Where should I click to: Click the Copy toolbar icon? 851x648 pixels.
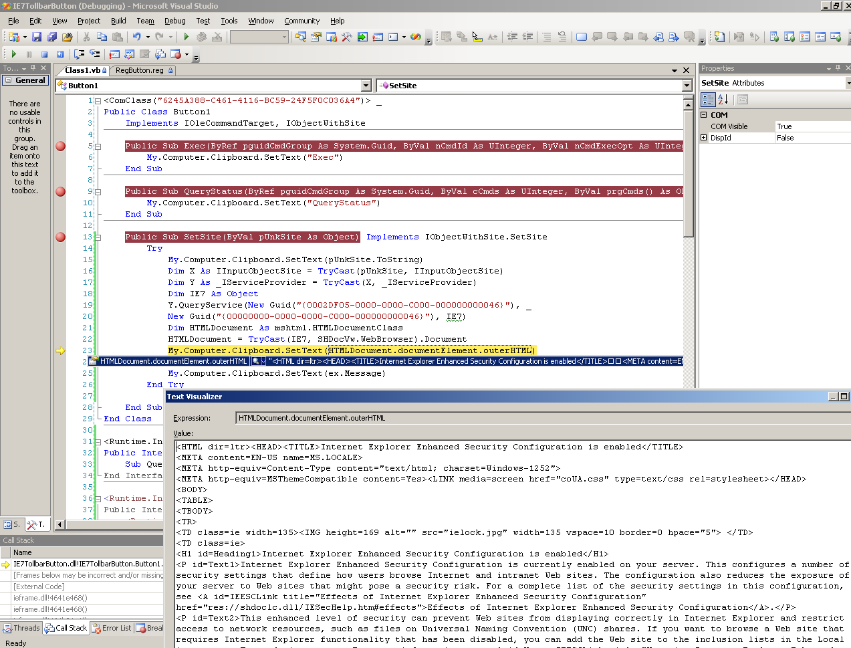pos(102,37)
